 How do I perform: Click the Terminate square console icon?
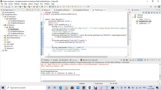121,60
